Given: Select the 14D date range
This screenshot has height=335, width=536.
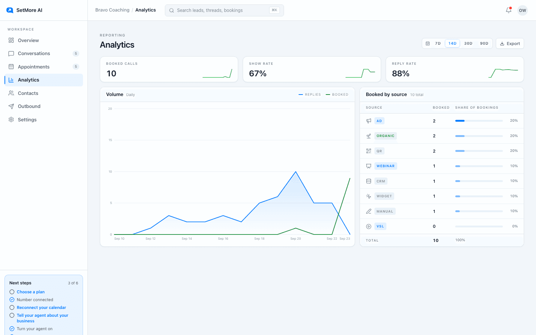Looking at the screenshot, I should 452,44.
